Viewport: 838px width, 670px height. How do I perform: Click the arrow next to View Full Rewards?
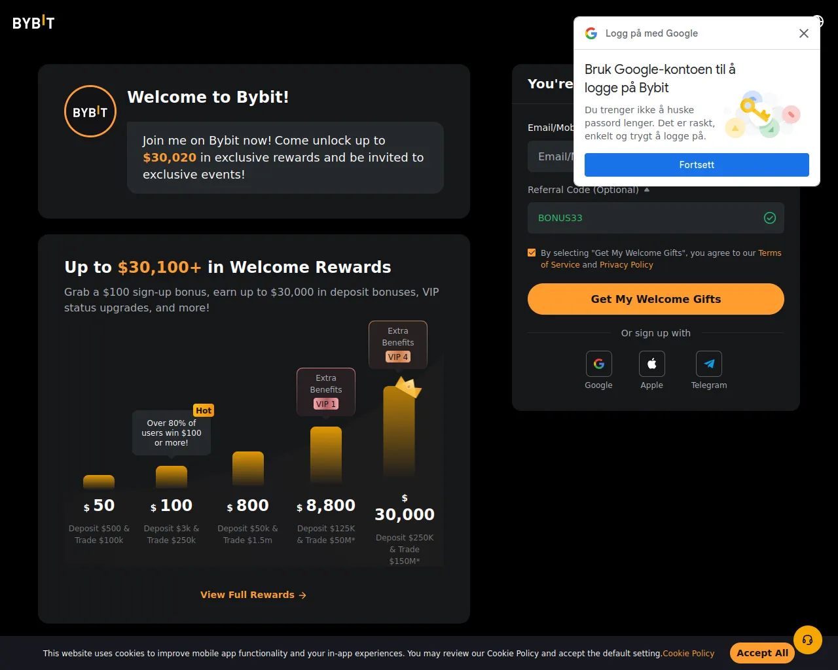click(302, 595)
